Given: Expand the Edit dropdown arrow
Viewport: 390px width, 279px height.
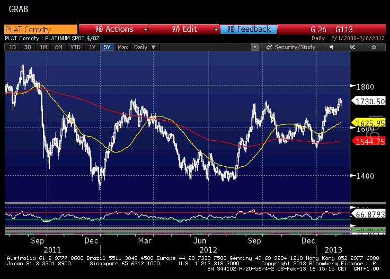Looking at the screenshot, I should (214, 29).
